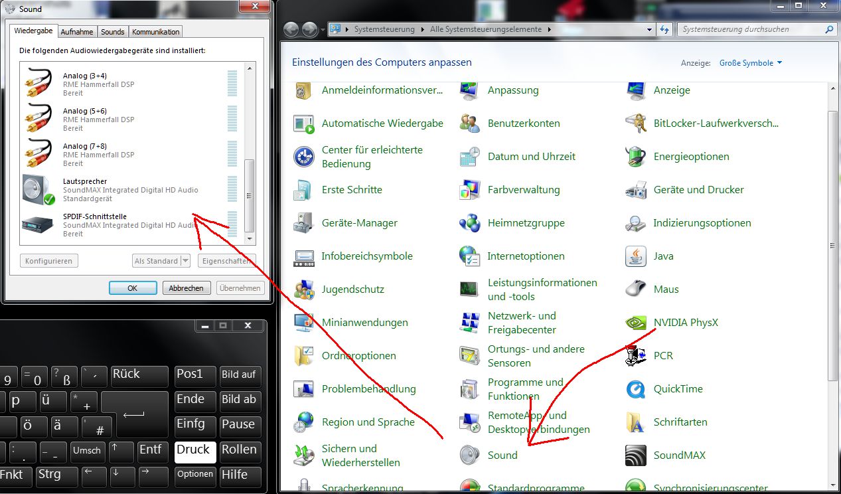Click Abbrechen in the Sound dialog

tap(187, 288)
